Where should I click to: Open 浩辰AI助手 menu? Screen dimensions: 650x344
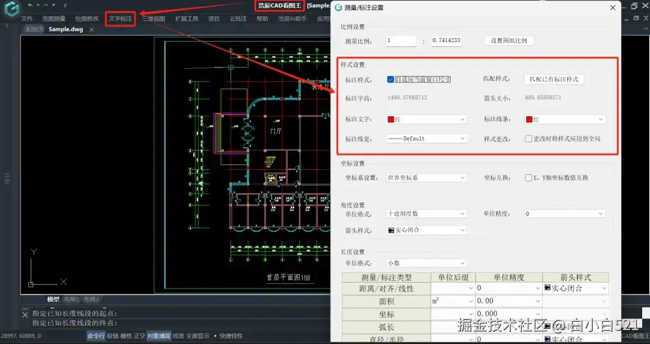(292, 19)
